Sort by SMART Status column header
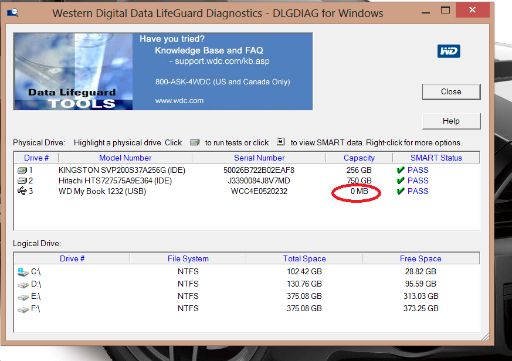The width and height of the screenshot is (512, 361). (x=436, y=158)
